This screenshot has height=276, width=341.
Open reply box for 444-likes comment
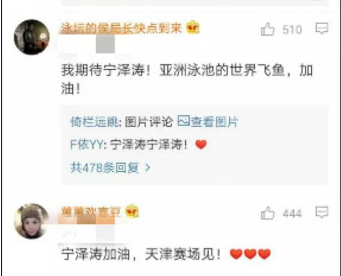[x=322, y=212]
